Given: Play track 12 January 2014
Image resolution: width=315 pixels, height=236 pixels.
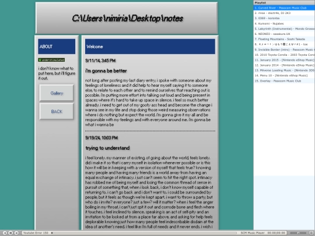Looking at the screenshot, I should [x=284, y=65].
